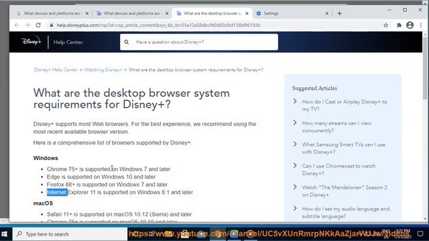Close the 'desktop browser' active tab
This screenshot has width=429, height=241.
click(247, 13)
